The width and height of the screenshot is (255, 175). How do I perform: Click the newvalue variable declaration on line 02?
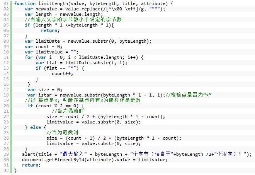pos(47,8)
